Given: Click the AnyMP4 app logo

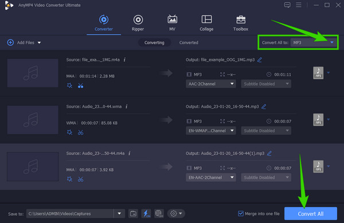Looking at the screenshot, I should (9, 5).
